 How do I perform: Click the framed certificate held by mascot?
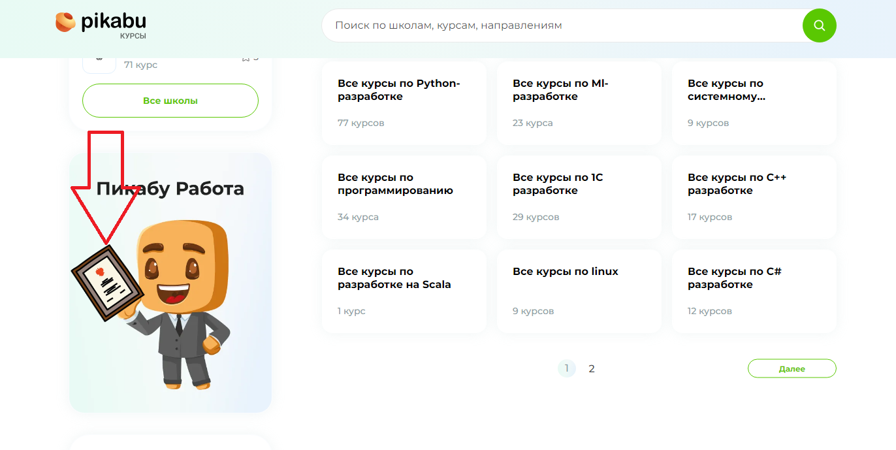[107, 282]
